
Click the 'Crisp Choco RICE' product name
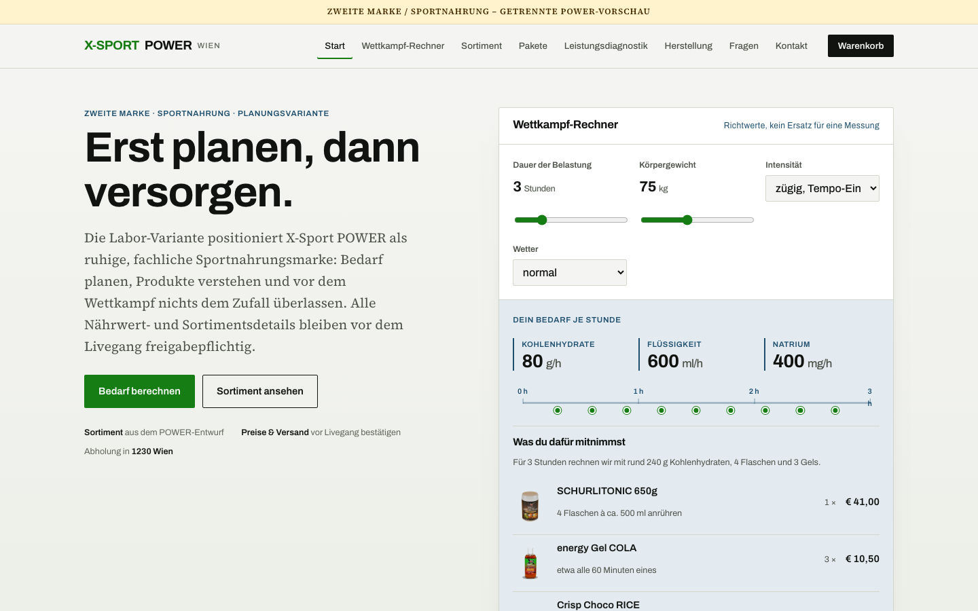(598, 605)
